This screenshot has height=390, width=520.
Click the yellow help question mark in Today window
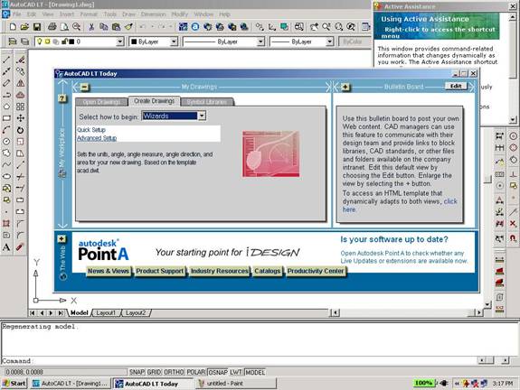62,98
